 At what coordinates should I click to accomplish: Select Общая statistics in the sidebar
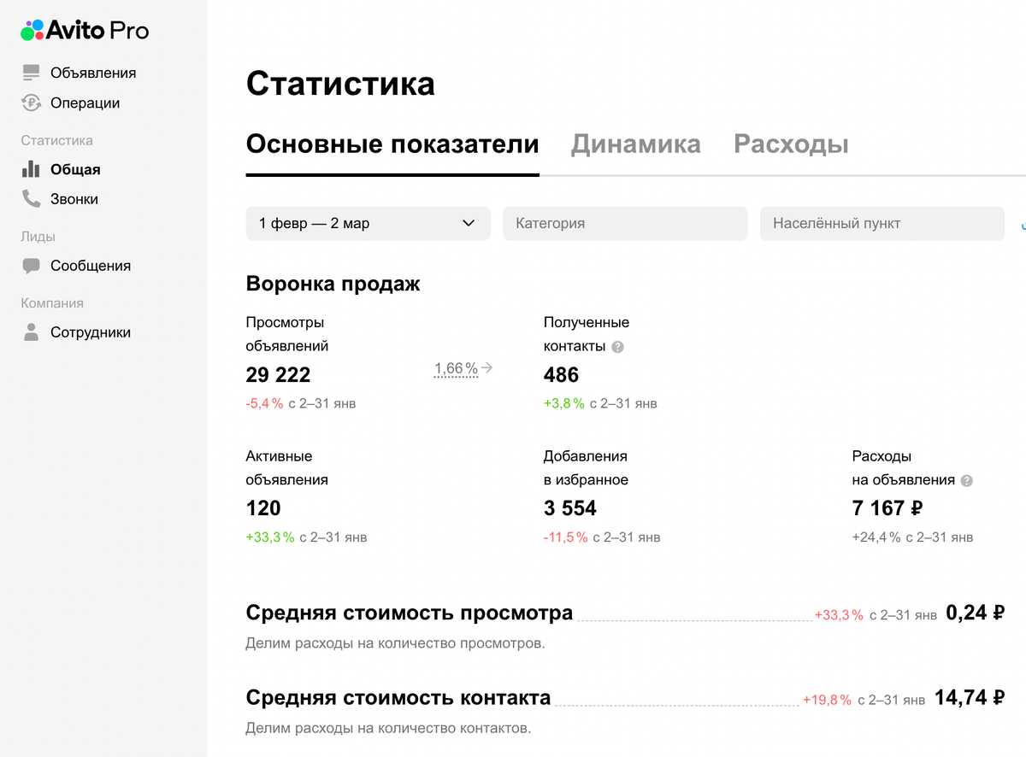(75, 169)
